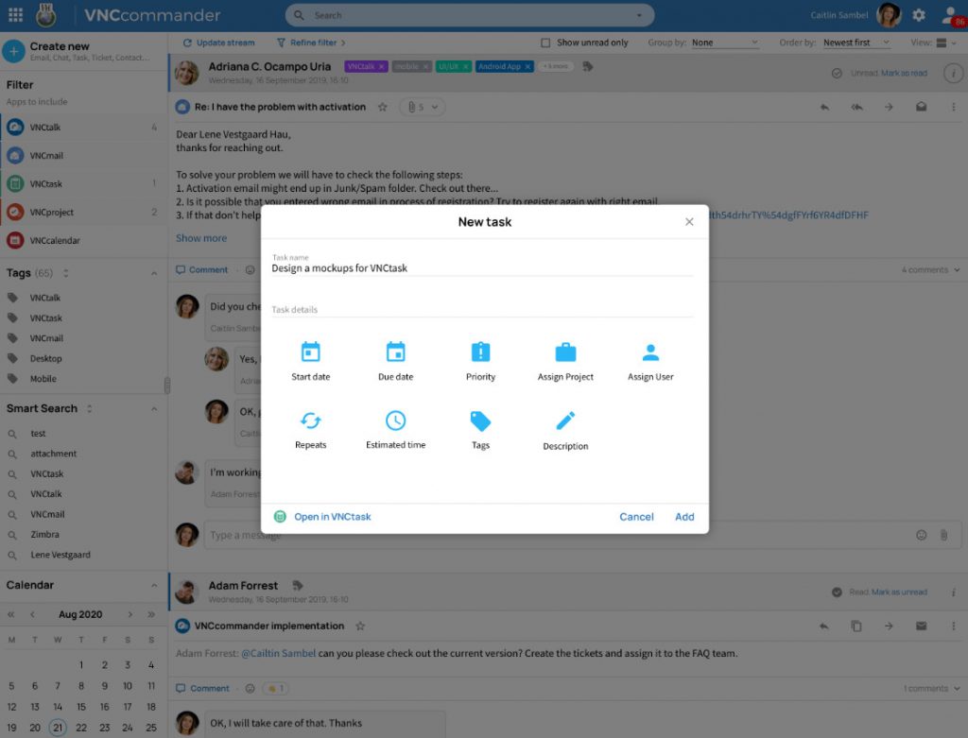Select the VNCtalk tag in sidebar
Image resolution: width=968 pixels, height=738 pixels.
[45, 298]
